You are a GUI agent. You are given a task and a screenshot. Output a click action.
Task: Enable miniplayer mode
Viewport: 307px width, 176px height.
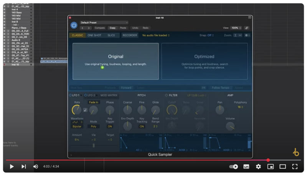[271, 167]
